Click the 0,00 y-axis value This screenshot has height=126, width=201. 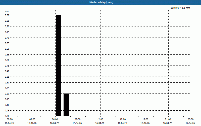coord(7,116)
